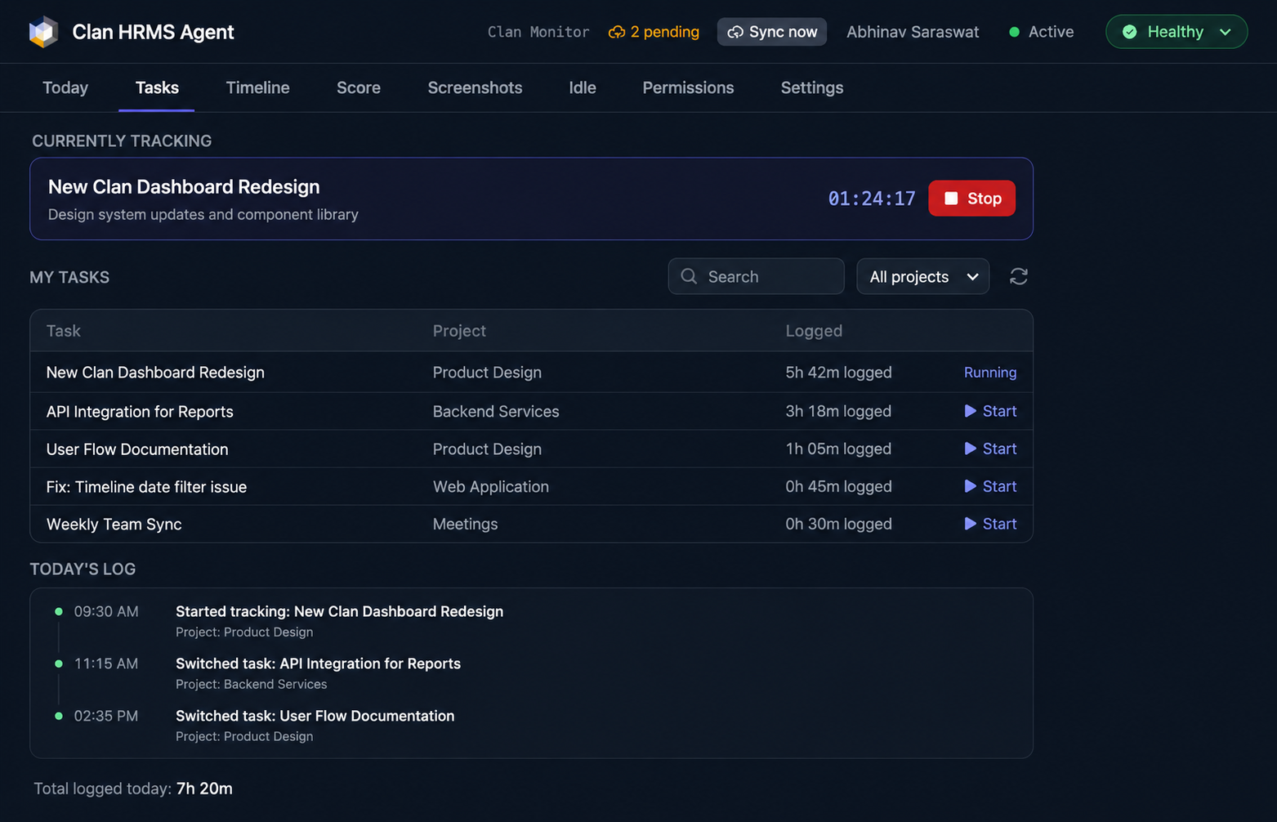Screen dimensions: 1277x822
Task: Click the Sync now button
Action: pyautogui.click(x=772, y=32)
